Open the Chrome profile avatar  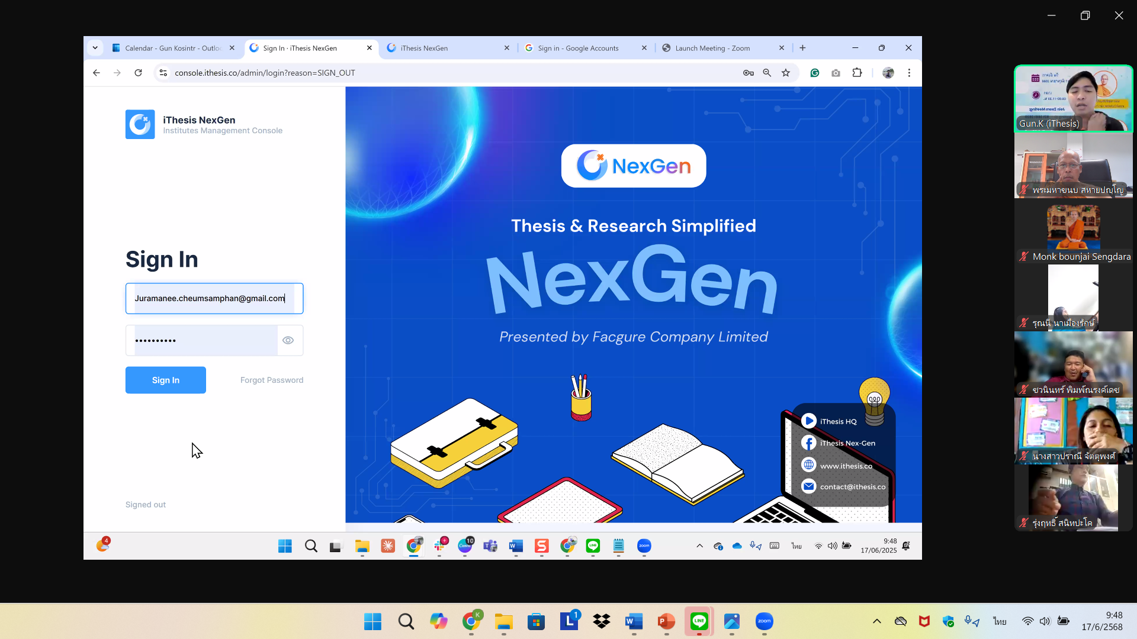click(888, 73)
